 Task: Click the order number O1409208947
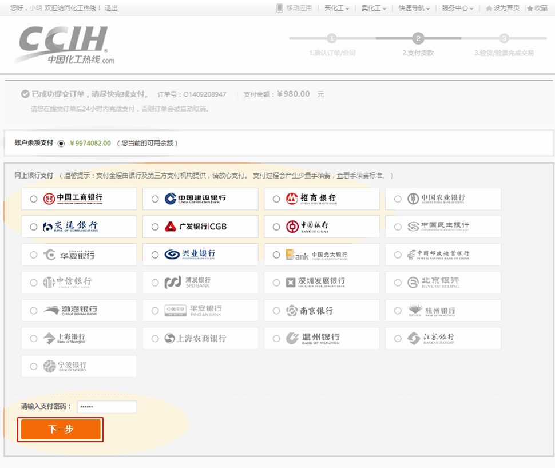[x=205, y=94]
